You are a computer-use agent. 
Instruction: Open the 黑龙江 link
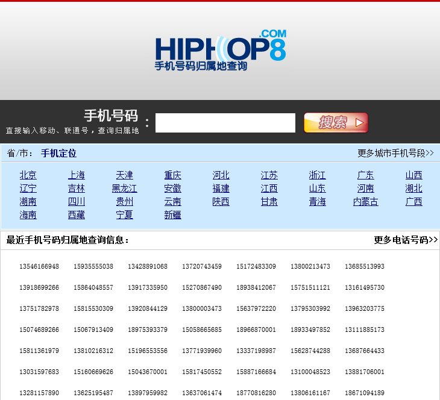tap(125, 188)
